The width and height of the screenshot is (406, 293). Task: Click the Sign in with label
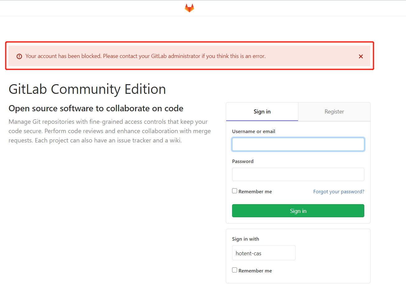[245, 239]
